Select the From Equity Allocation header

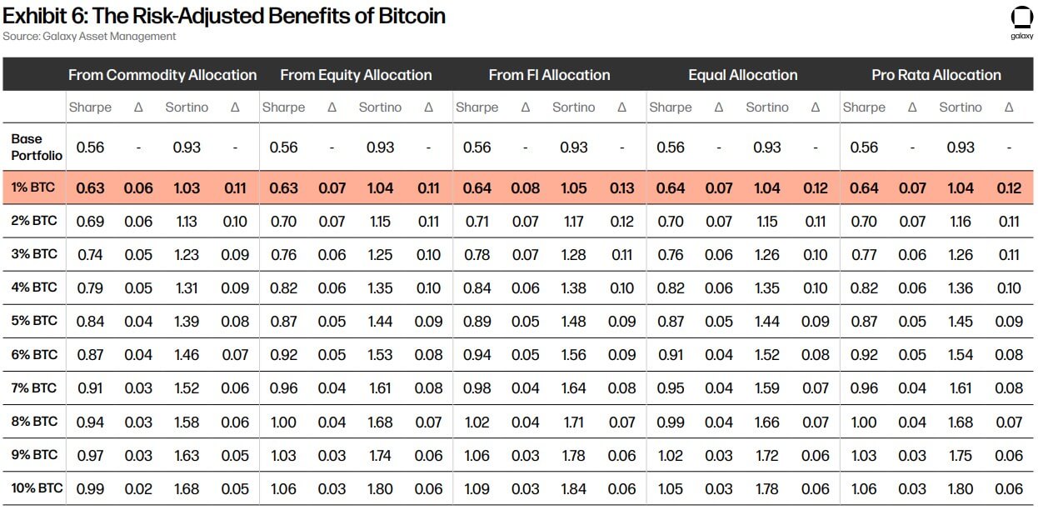pos(356,75)
